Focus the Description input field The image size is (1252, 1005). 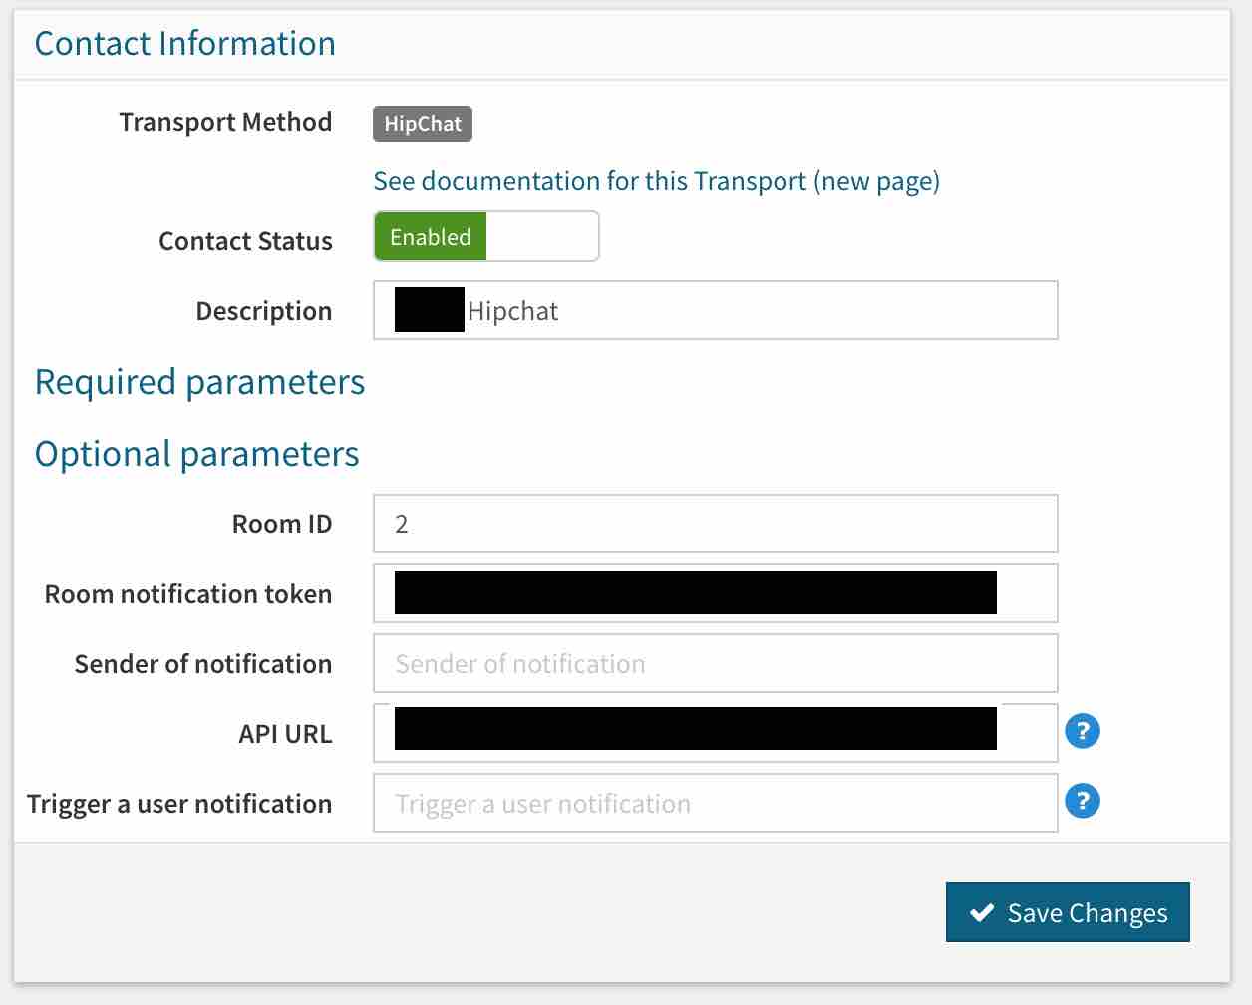[716, 310]
